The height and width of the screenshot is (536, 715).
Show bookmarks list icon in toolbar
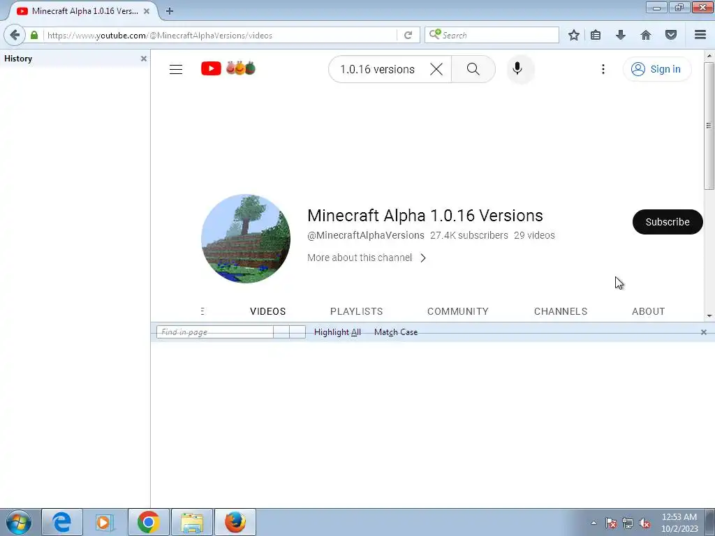(596, 35)
